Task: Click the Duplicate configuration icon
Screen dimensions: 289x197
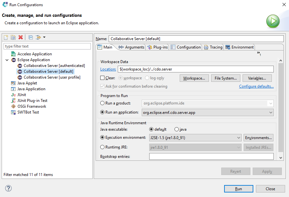Action: 13,38
